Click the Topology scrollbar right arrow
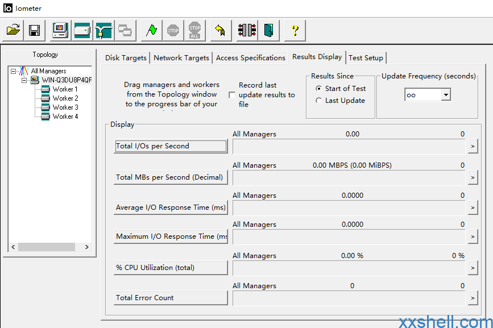493x328 pixels. (87, 247)
